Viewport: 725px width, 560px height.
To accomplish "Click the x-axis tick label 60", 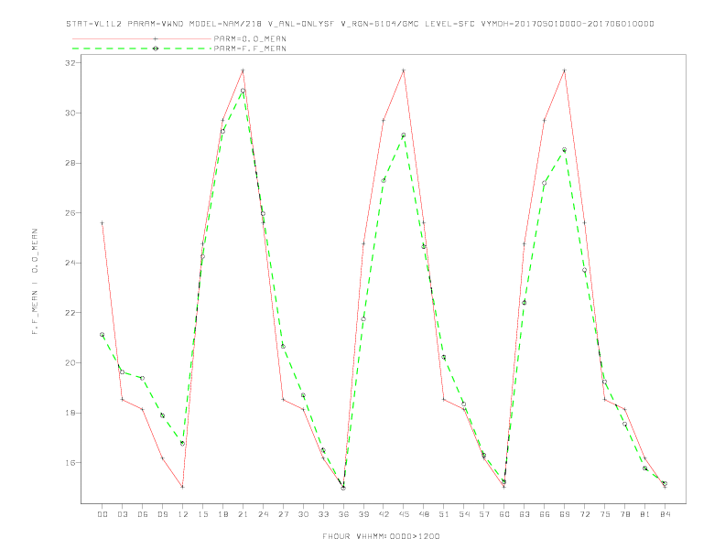I will point(504,514).
